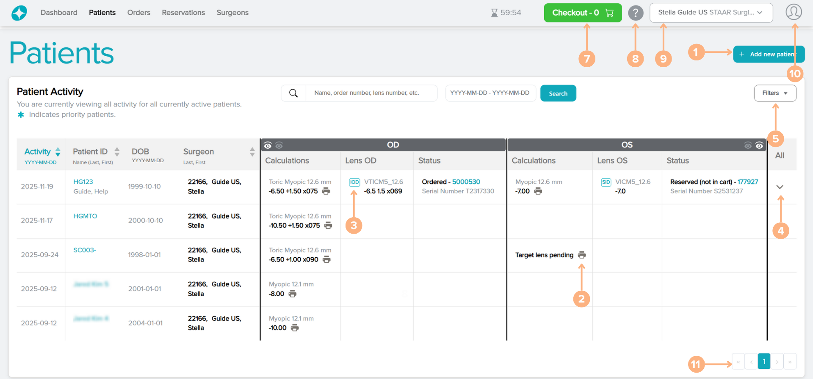
Task: Click the STAAR logo home icon
Action: [19, 13]
